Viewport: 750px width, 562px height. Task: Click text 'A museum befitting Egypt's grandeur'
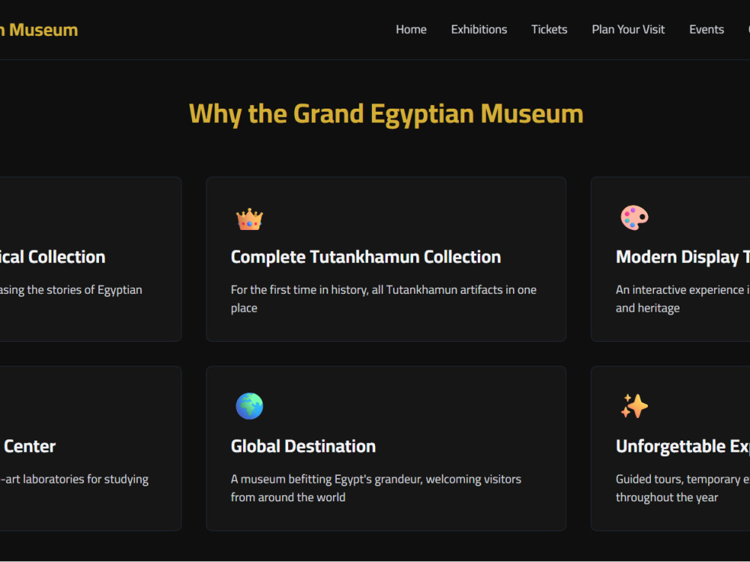tap(326, 480)
